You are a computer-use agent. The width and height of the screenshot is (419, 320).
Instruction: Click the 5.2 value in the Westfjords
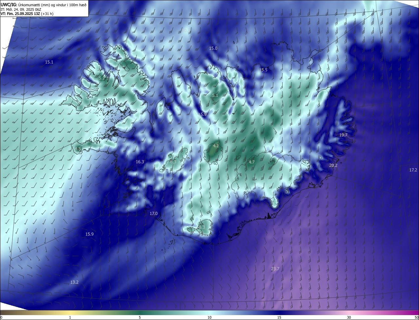pos(102,78)
